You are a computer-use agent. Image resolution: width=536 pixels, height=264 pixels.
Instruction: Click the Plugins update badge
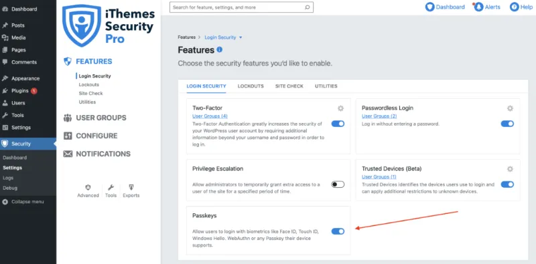pyautogui.click(x=34, y=91)
